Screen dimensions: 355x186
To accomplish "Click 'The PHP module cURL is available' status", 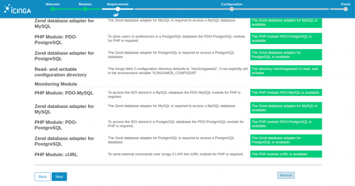I will pyautogui.click(x=286, y=154).
